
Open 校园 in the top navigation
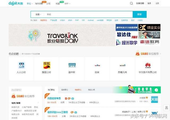click(x=58, y=3)
